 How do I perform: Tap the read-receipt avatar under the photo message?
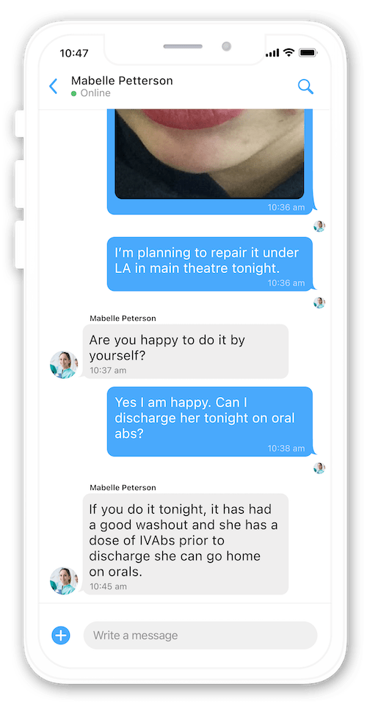(319, 226)
